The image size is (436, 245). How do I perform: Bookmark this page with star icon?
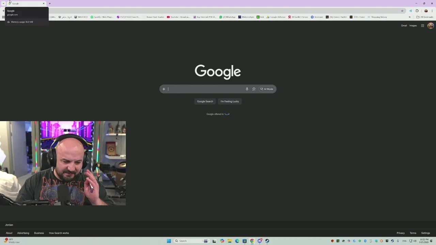coord(402,11)
